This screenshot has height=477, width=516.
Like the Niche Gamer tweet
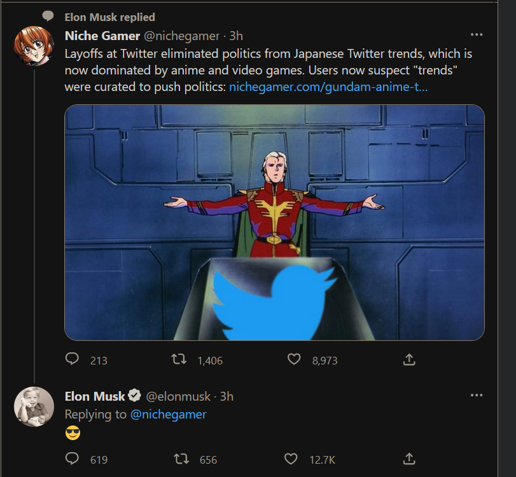coord(294,359)
